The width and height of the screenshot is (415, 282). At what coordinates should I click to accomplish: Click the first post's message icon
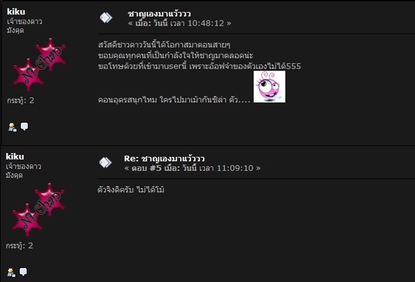[106, 18]
